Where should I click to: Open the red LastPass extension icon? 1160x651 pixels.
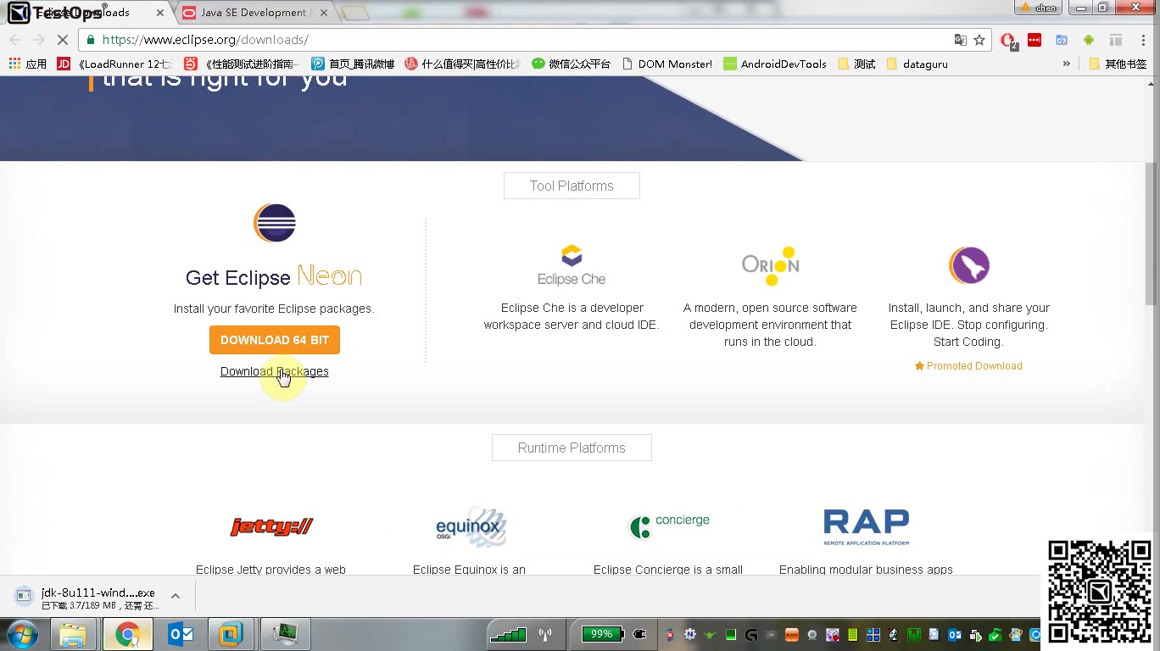point(1035,40)
